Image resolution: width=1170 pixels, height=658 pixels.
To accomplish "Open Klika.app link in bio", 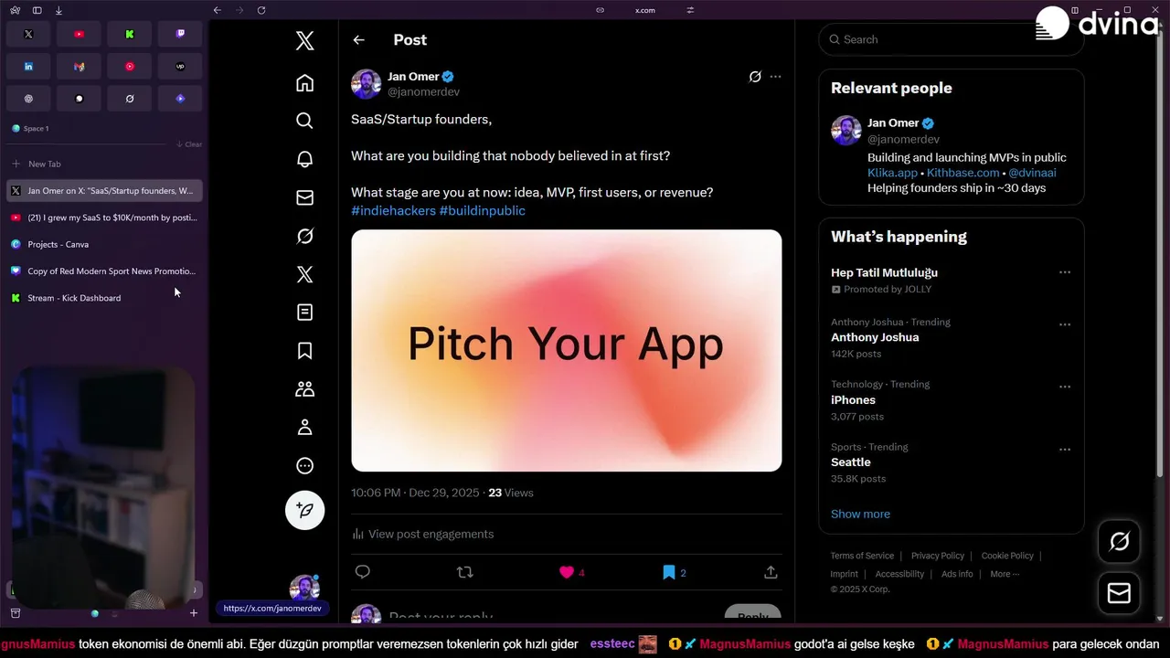I will point(892,173).
